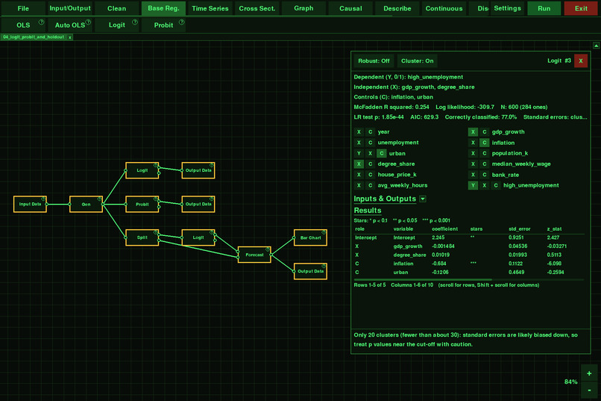601x401 pixels.
Task: Zoom in the canvas with the plus button
Action: 589,373
